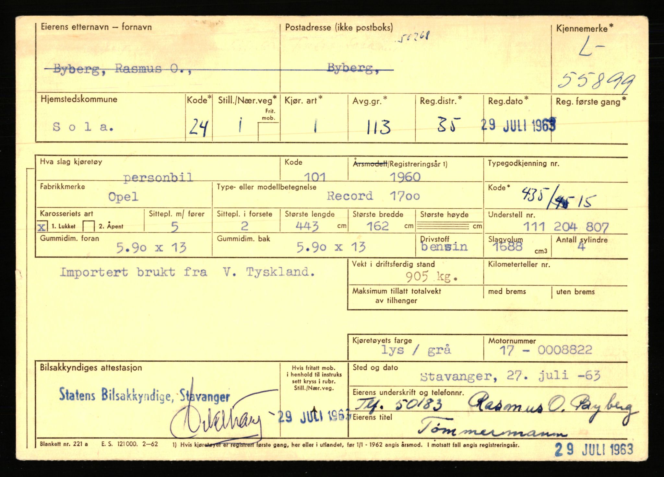Click front tyre dimension '5.90 x 13'
Screen dimensions: 664x477
(151, 248)
